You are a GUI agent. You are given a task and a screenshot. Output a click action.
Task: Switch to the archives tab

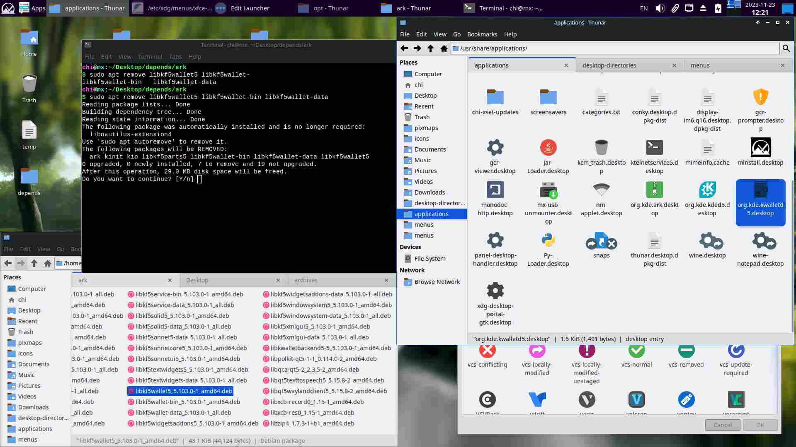[x=306, y=280]
